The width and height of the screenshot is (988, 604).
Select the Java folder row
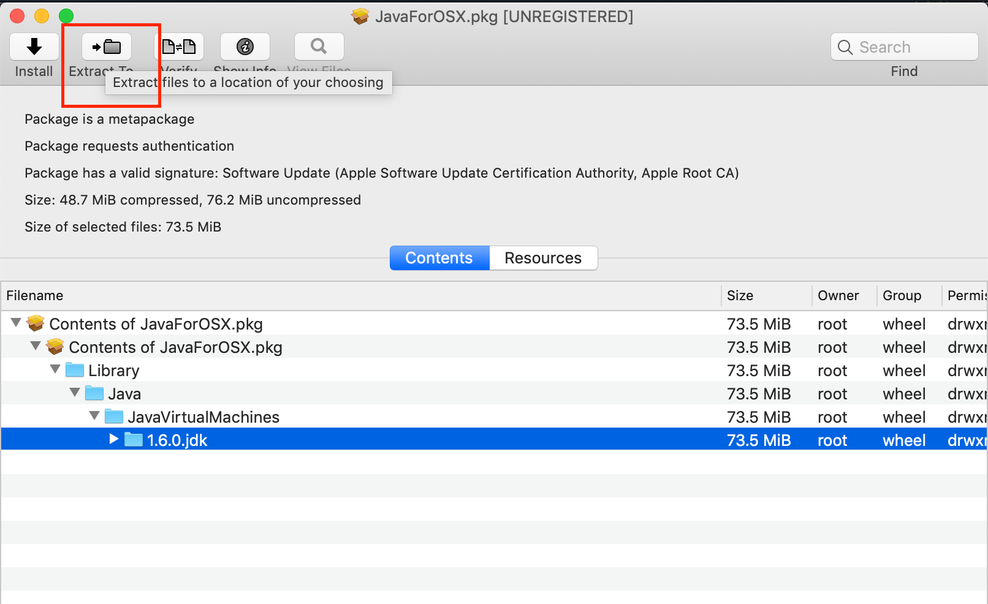494,393
